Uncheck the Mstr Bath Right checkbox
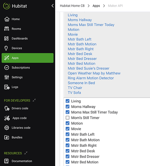 [67, 145]
